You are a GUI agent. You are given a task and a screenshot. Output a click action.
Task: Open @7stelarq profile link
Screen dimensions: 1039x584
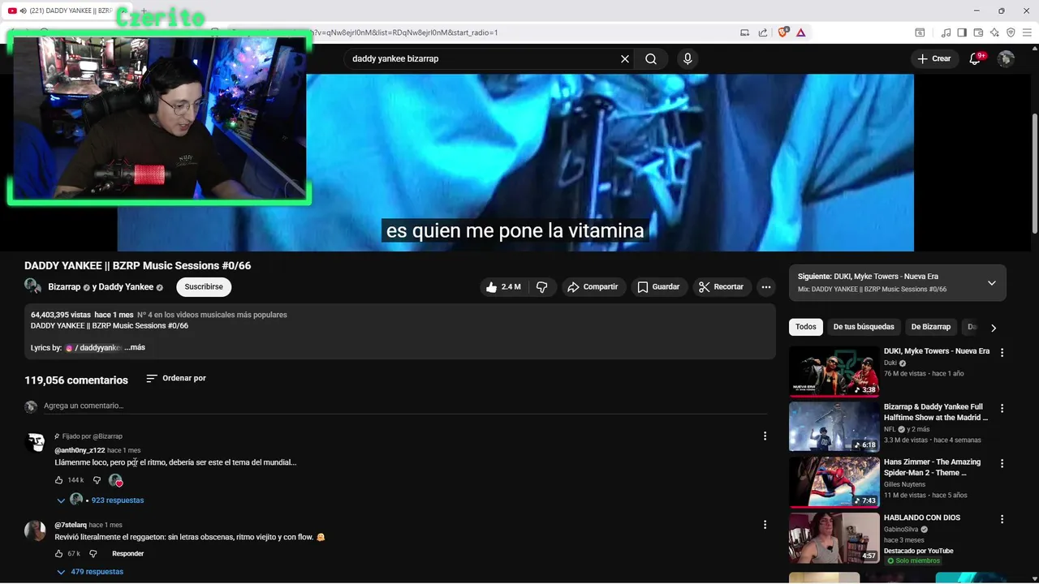[x=71, y=525]
